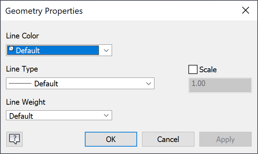
Task: Expand the Line Weight dropdown arrow
Action: tap(106, 115)
